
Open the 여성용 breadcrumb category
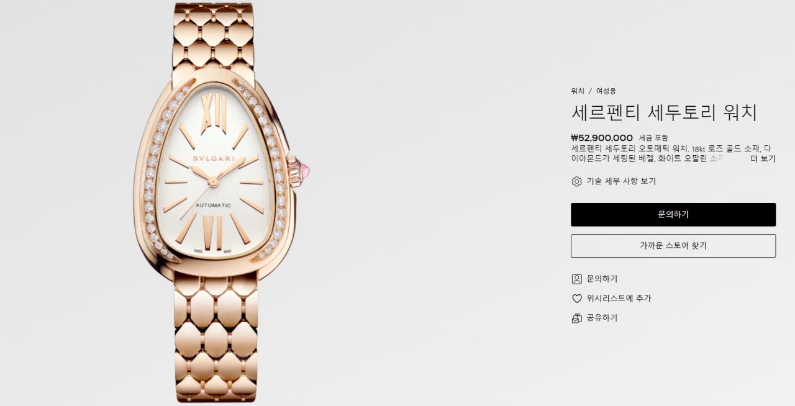point(606,91)
